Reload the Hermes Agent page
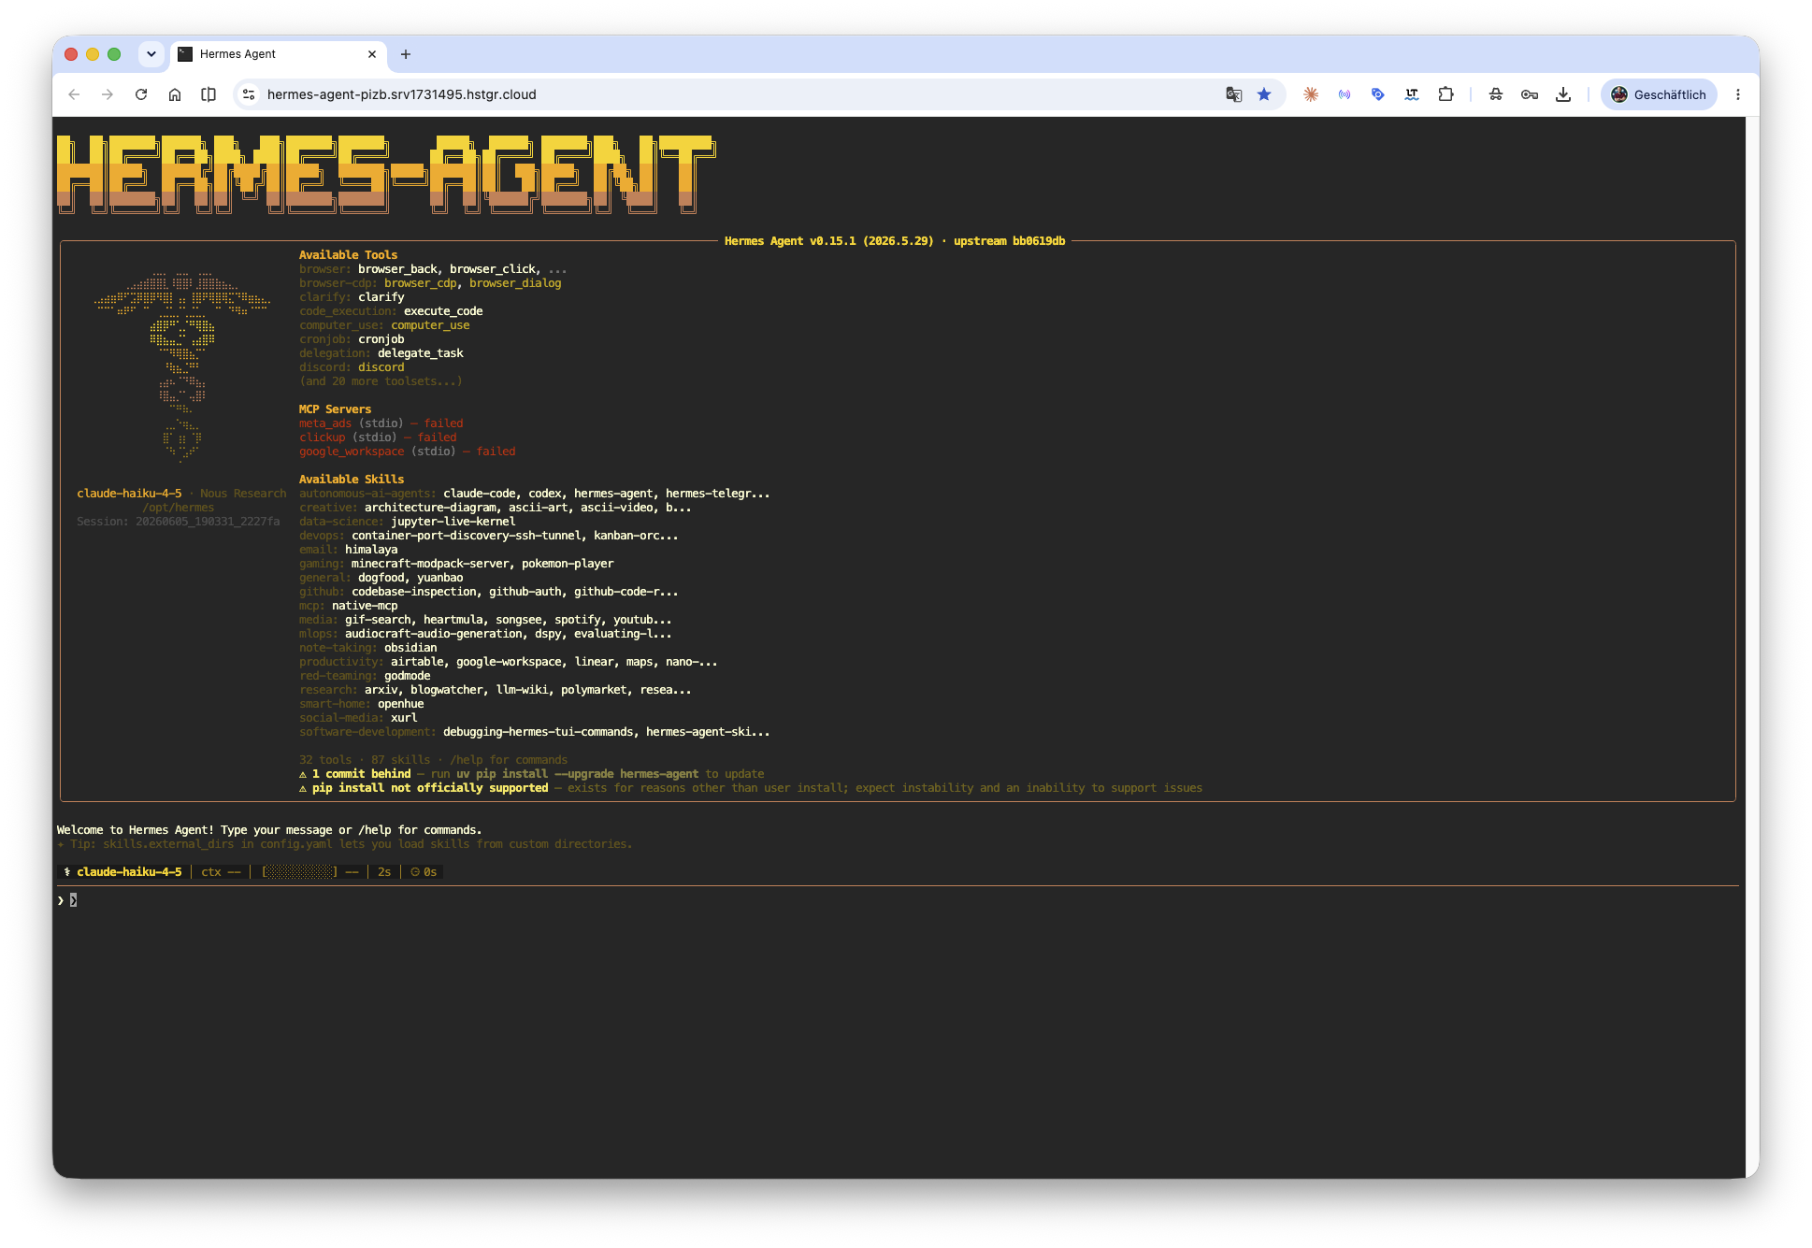This screenshot has width=1812, height=1248. tap(141, 94)
